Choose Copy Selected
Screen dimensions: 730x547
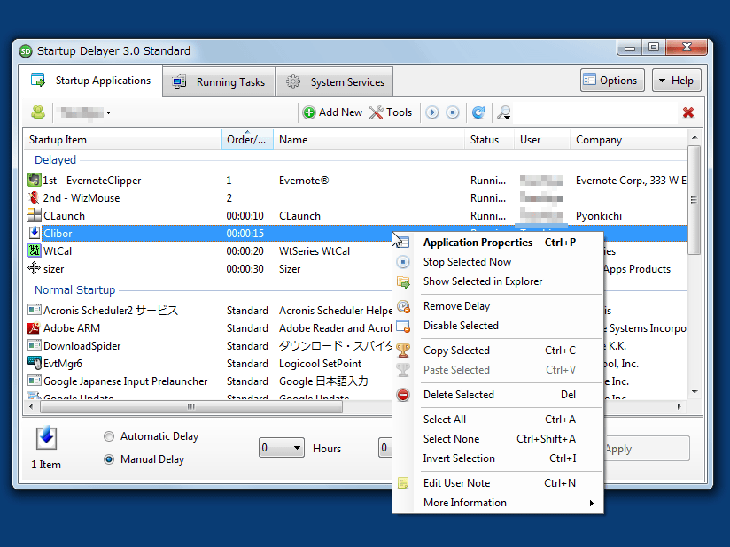499,351
